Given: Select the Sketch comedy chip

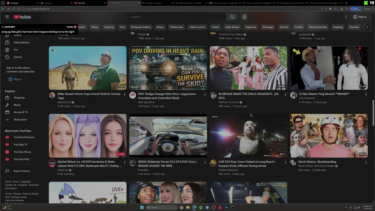Looking at the screenshot, I should click(318, 27).
